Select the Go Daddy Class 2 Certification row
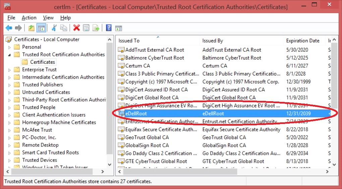 (224, 153)
